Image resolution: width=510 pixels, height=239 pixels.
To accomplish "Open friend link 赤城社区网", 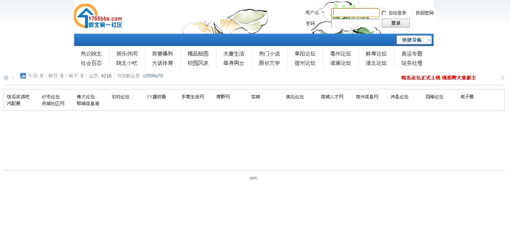I will point(53,104).
